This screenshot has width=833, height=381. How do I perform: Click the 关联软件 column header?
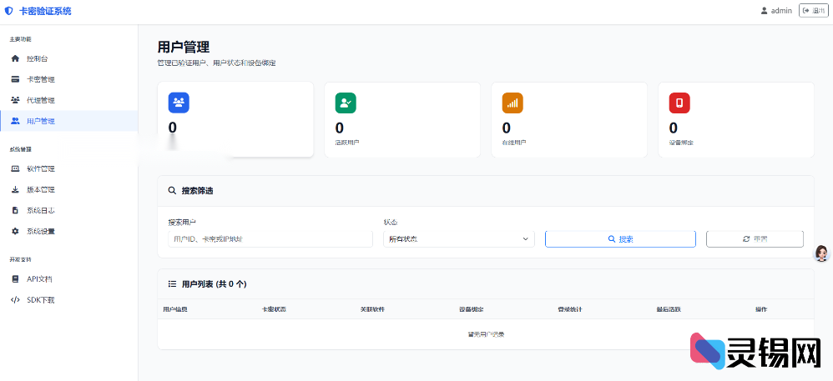(x=372, y=309)
